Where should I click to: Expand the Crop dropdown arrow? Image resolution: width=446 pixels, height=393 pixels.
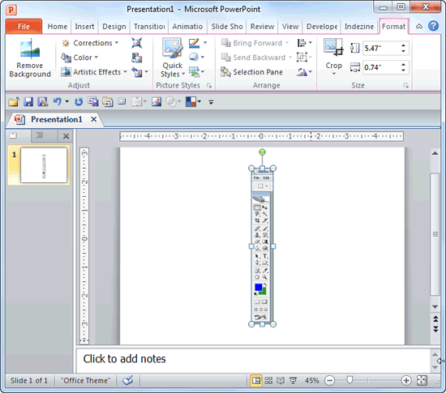tap(334, 74)
